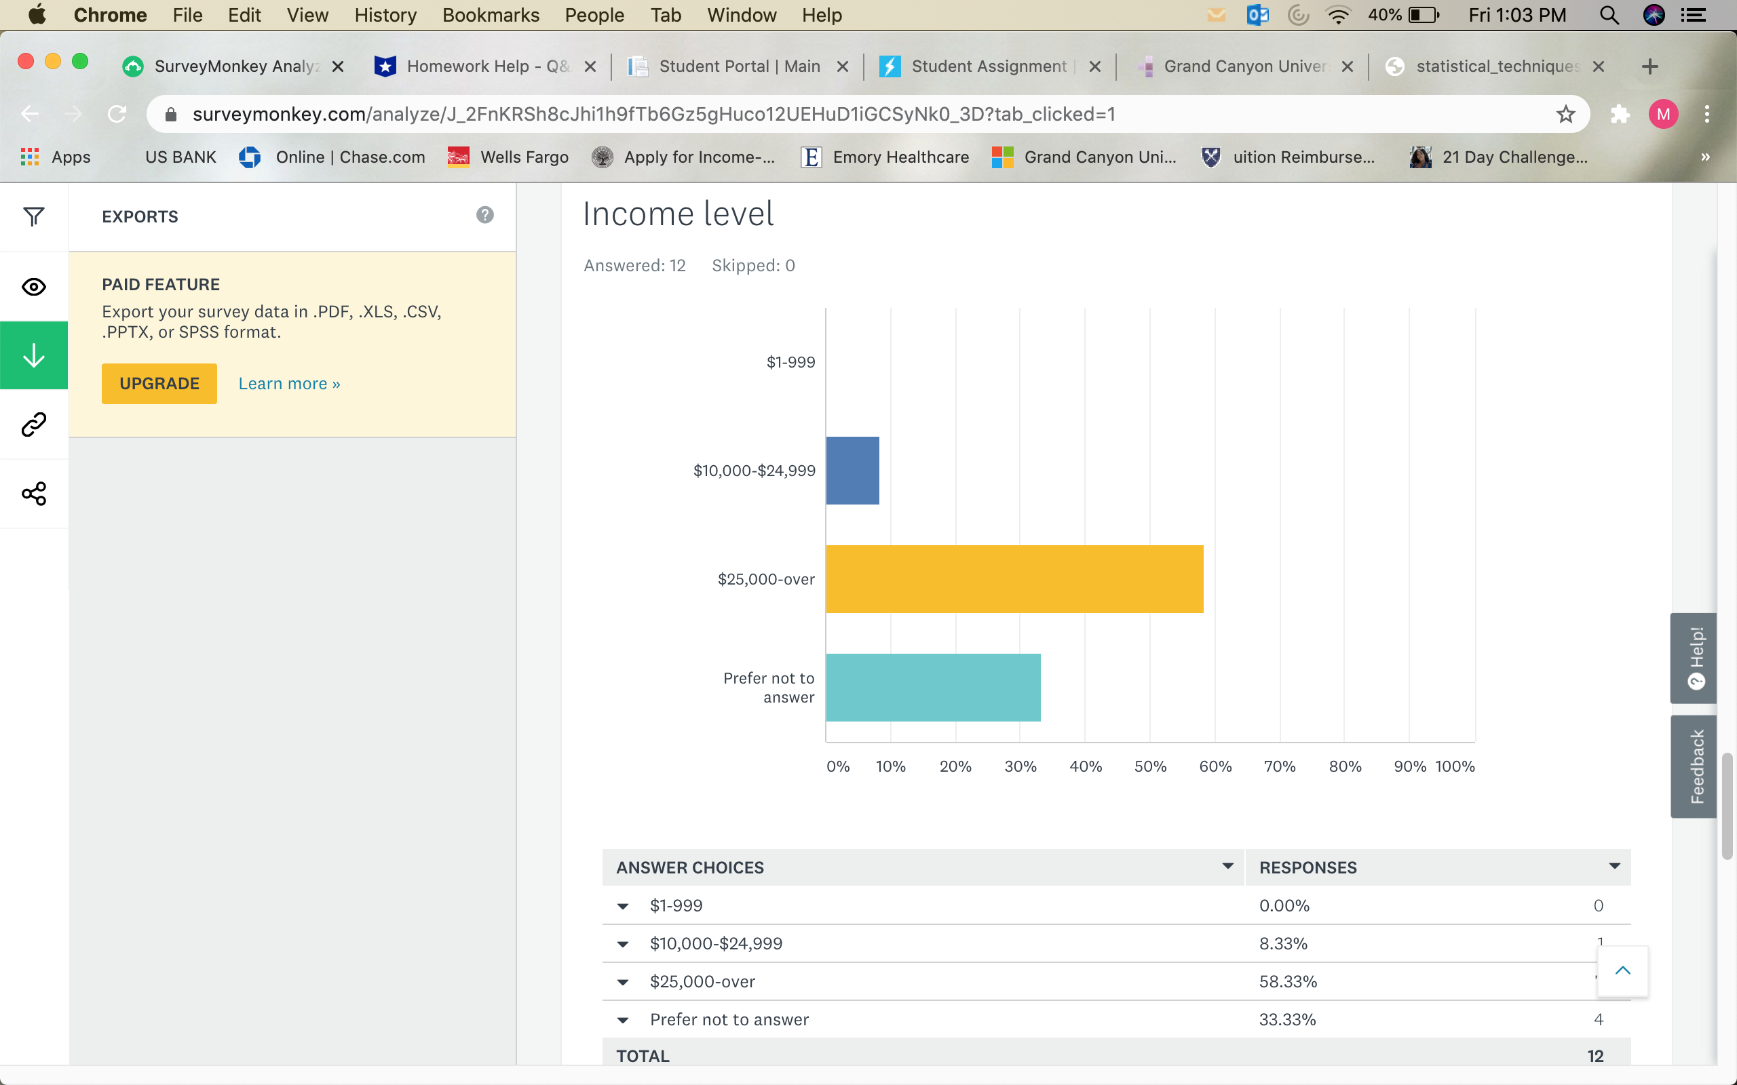
Task: Open the Emory Healthcare bookmark
Action: 885,157
